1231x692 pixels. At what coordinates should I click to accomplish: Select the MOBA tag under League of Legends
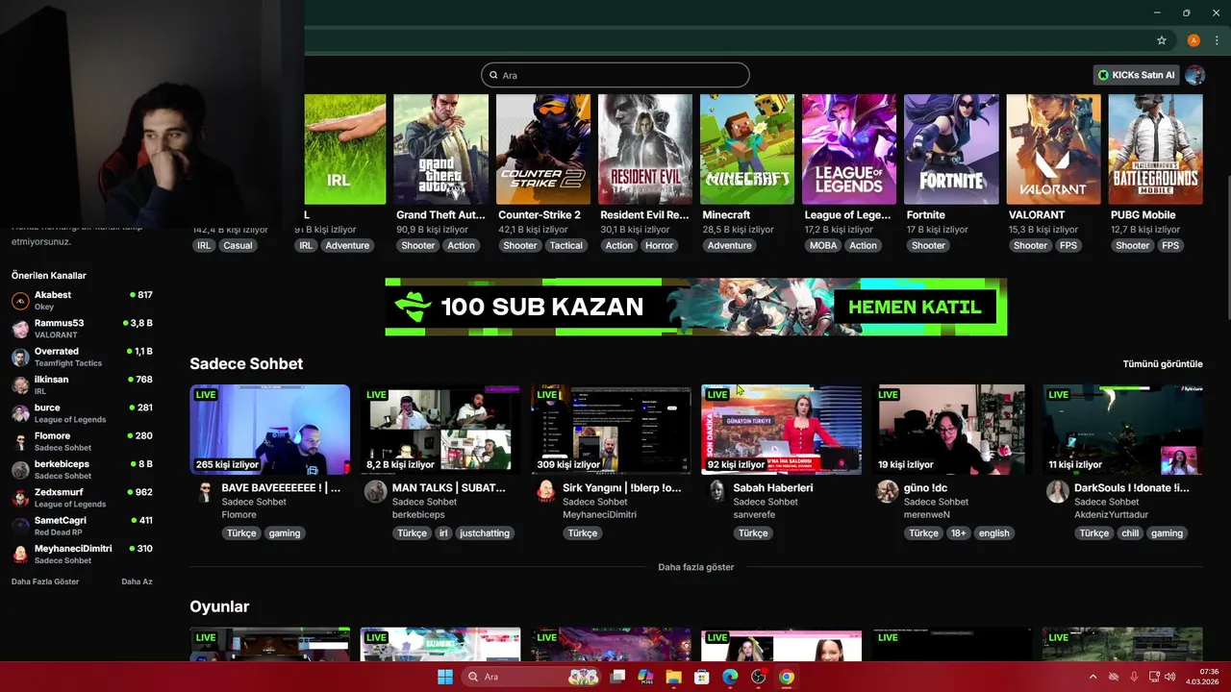pyautogui.click(x=823, y=245)
